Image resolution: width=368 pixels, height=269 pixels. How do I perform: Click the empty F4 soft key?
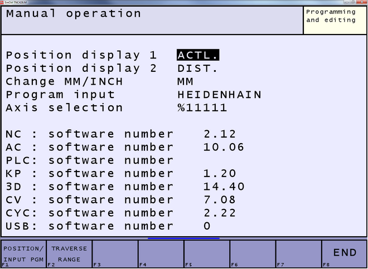[x=161, y=254]
